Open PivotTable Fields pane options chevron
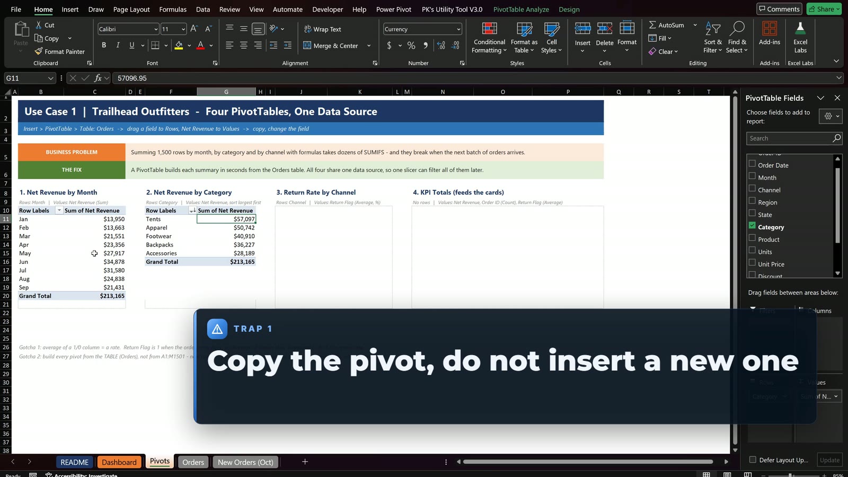The height and width of the screenshot is (477, 848). [x=820, y=98]
